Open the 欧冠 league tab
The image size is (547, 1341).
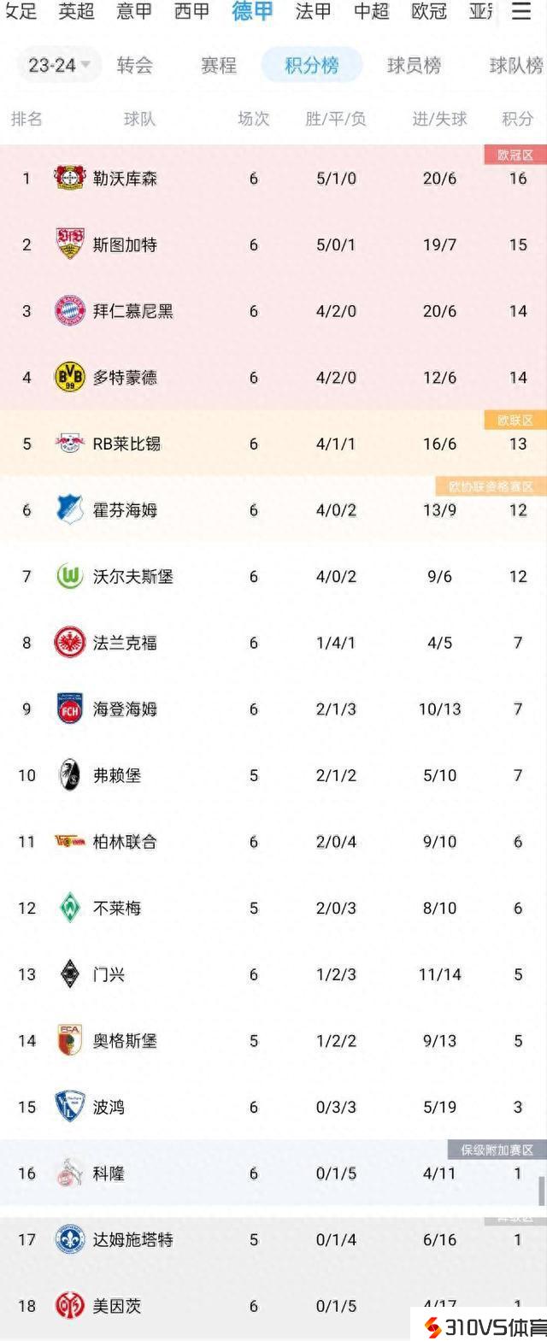(428, 11)
